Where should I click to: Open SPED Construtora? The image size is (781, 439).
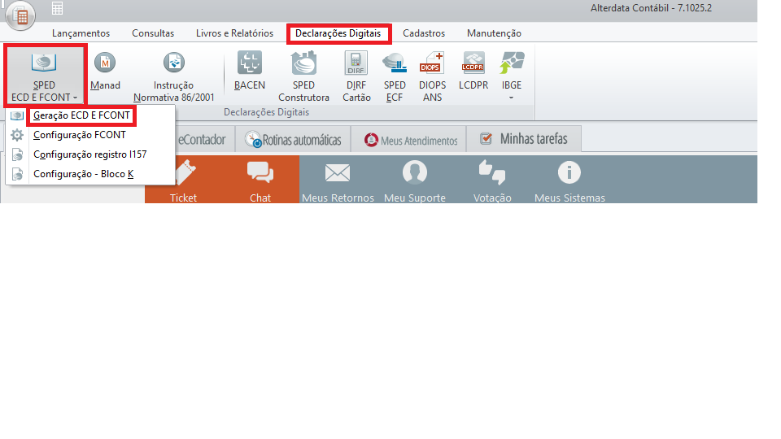pyautogui.click(x=303, y=76)
